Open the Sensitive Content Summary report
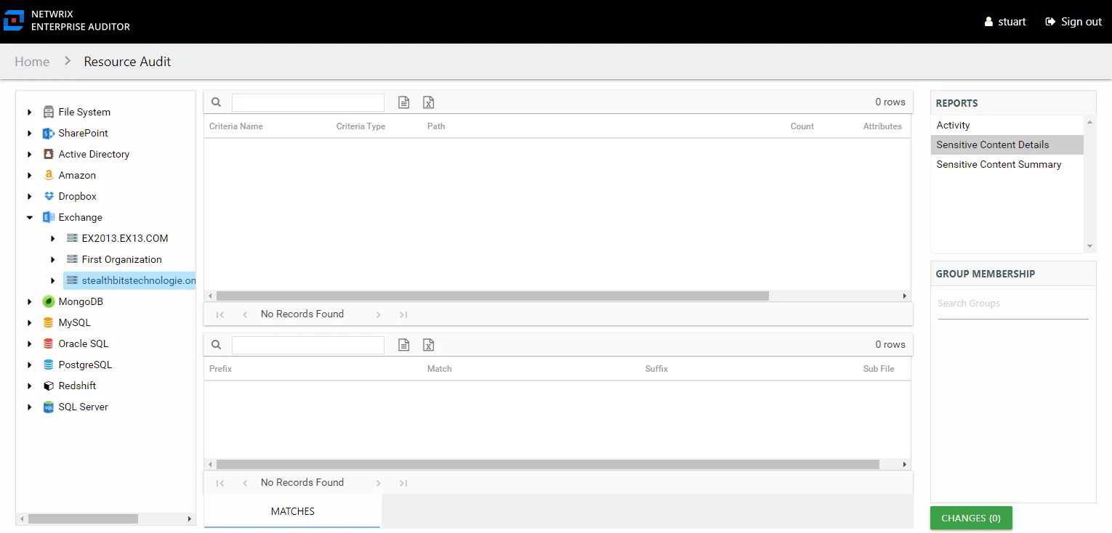 (1007, 164)
